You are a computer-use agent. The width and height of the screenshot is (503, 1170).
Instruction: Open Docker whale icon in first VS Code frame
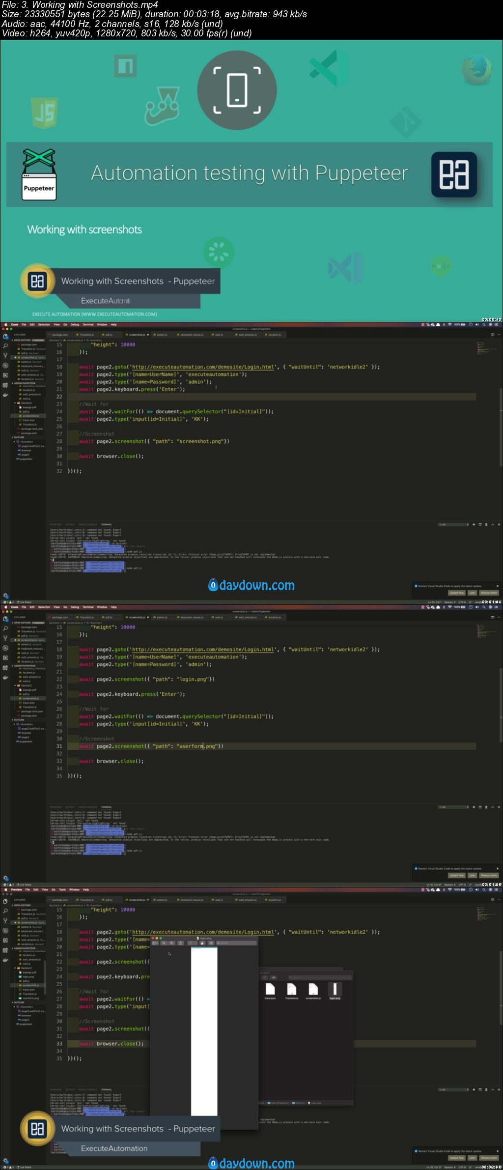(x=5, y=395)
